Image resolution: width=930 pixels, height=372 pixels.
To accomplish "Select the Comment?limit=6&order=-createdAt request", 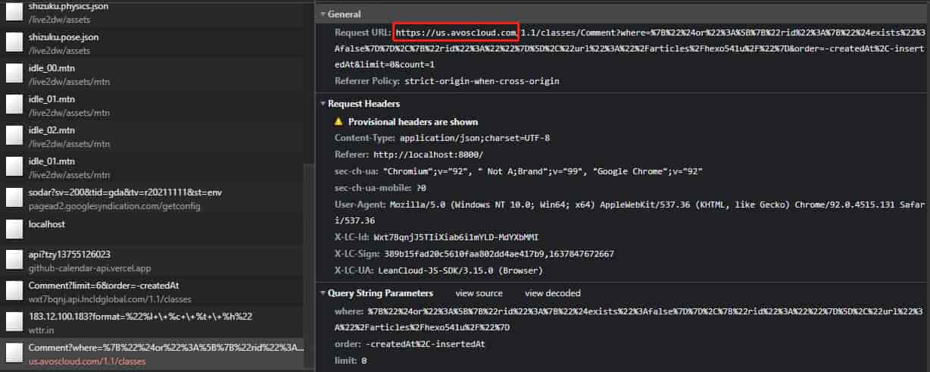I will click(103, 286).
